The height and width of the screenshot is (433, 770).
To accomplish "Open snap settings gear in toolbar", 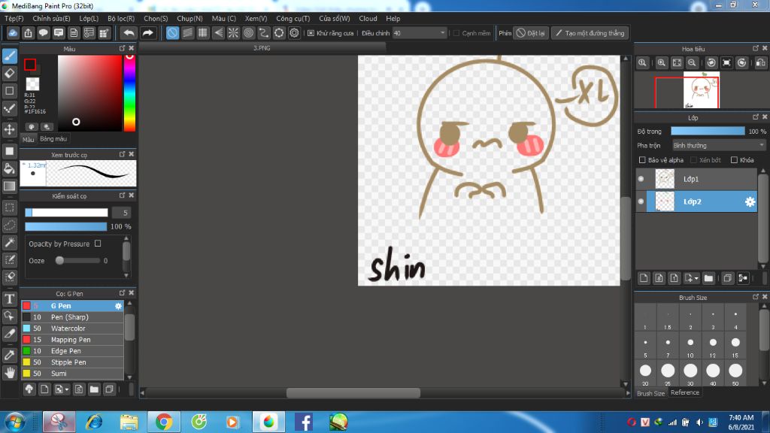I will pos(294,33).
